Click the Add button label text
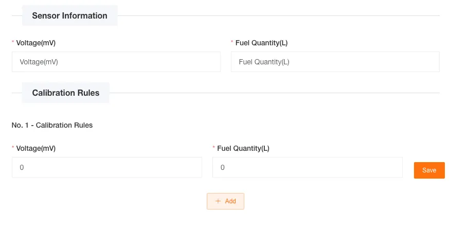This screenshot has height=228, width=450. coord(230,201)
